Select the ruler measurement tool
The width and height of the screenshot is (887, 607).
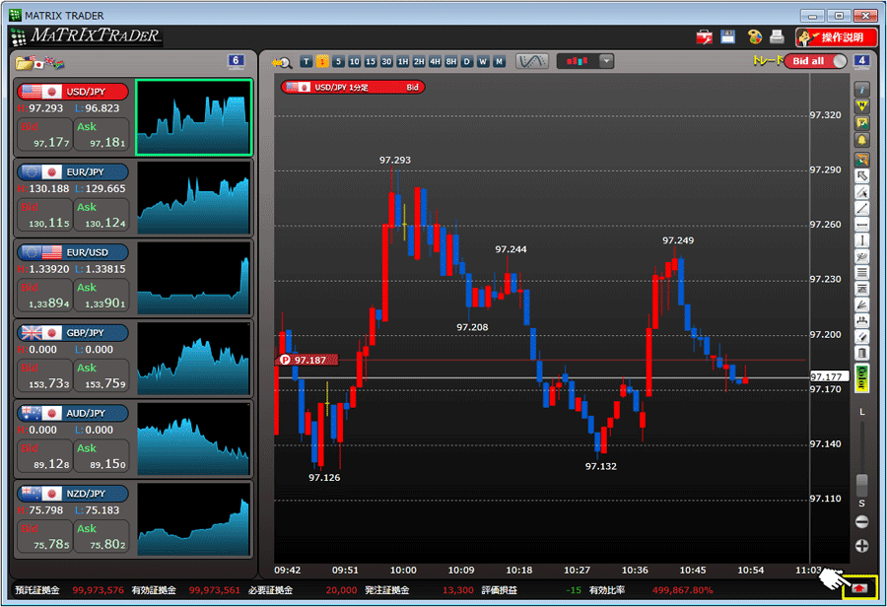coord(861,321)
